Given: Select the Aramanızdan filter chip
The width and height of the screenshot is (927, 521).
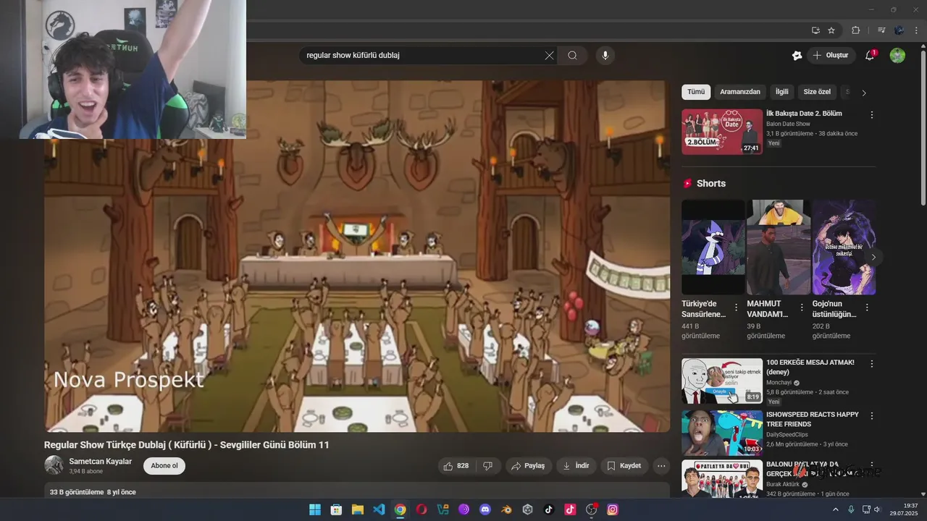Looking at the screenshot, I should [x=740, y=92].
